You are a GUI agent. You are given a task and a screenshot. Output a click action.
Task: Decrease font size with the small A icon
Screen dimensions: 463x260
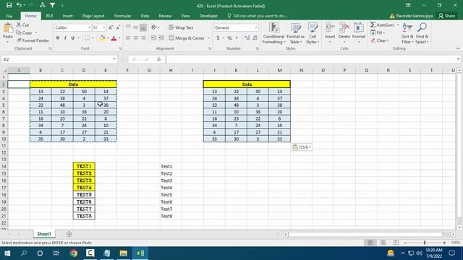(118, 27)
